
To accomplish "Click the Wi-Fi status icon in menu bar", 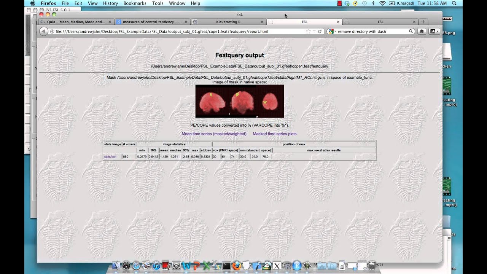I will click(x=382, y=3).
